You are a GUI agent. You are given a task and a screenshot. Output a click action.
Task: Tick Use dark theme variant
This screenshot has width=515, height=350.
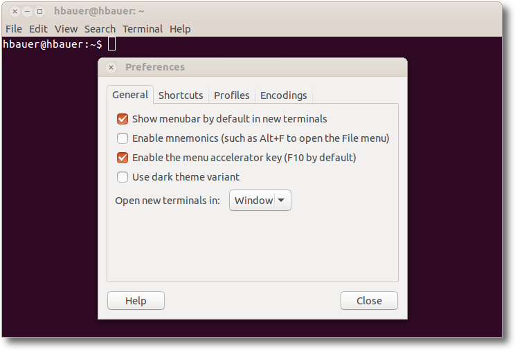tap(123, 177)
